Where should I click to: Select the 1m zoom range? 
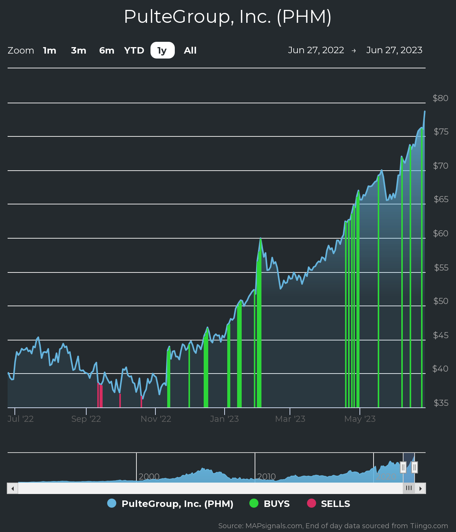coord(49,51)
